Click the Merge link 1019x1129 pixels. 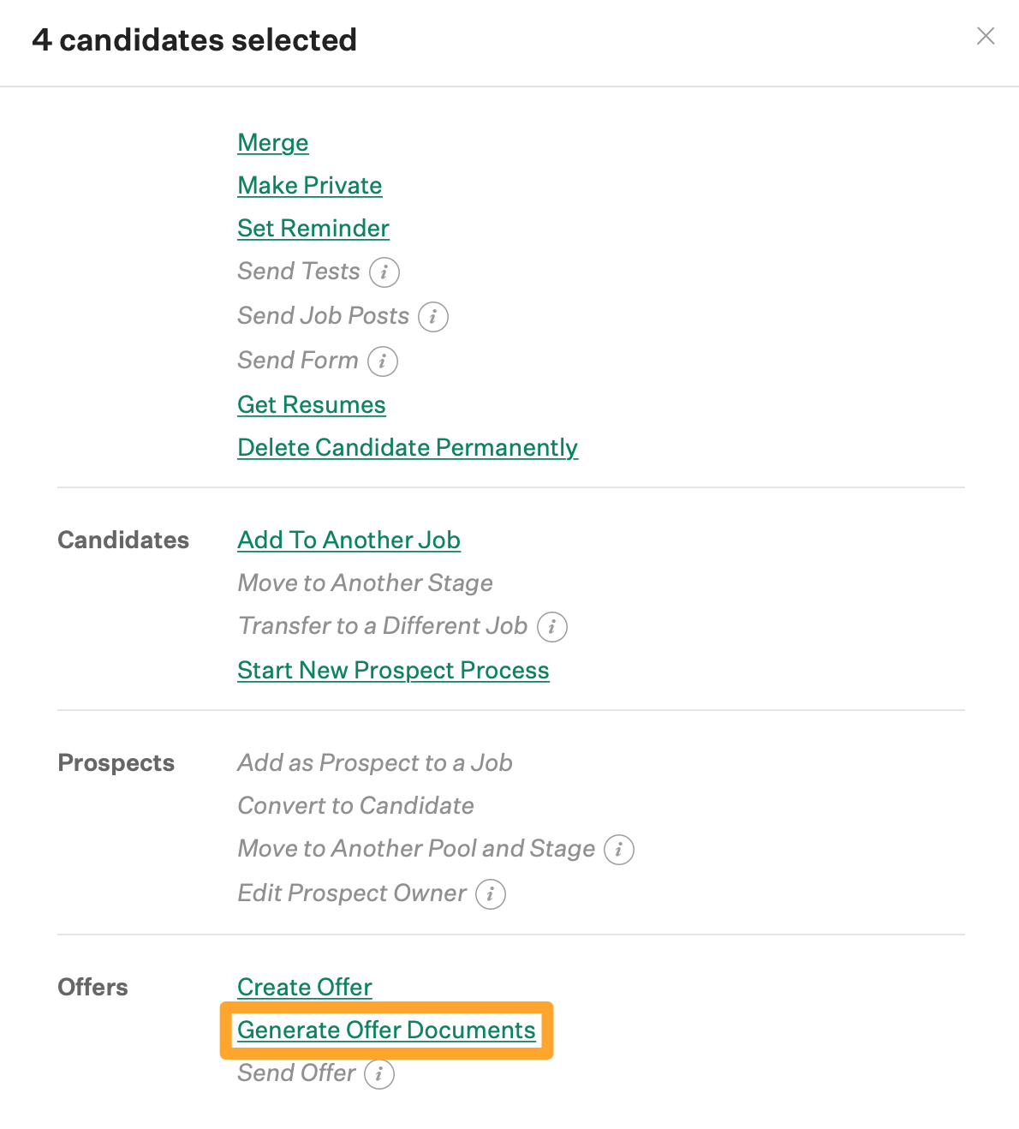point(273,143)
